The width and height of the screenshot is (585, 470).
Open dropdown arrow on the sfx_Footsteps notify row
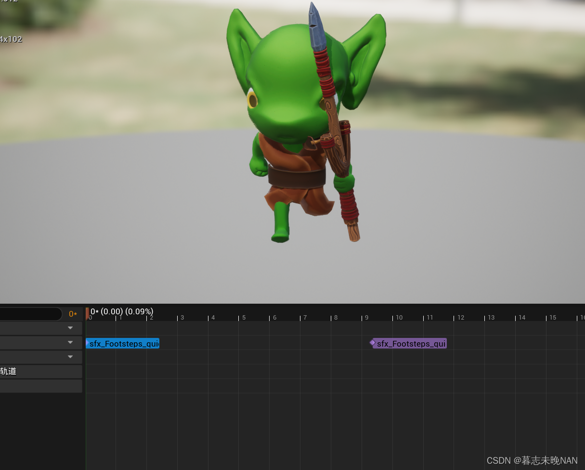(70, 342)
